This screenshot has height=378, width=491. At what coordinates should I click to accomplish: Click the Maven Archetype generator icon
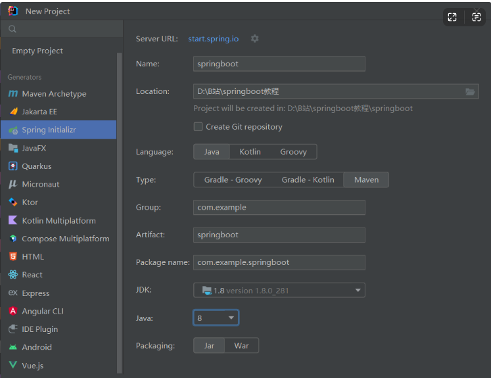point(12,94)
